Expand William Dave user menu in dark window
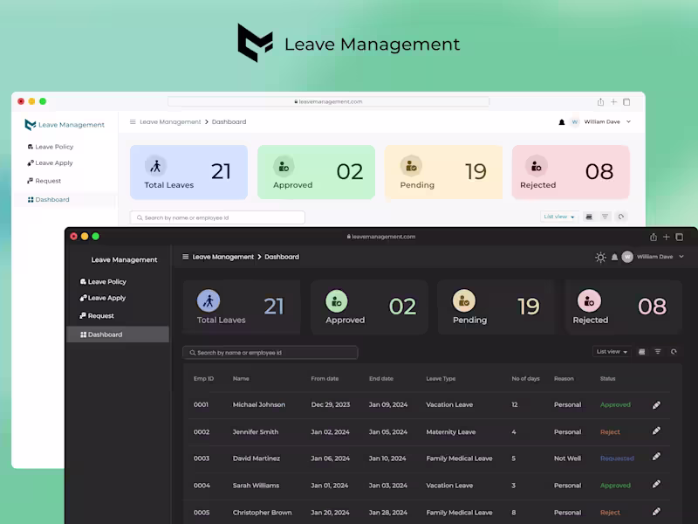 point(681,257)
